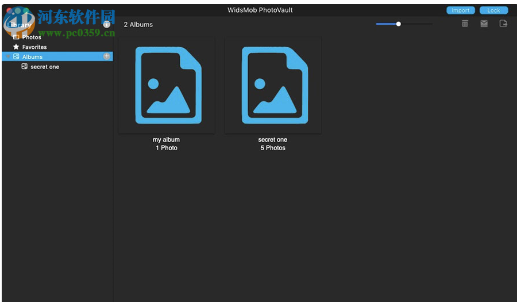Screen dimensions: 517x302
Task: Select Albums in the sidebar
Action: click(x=57, y=56)
